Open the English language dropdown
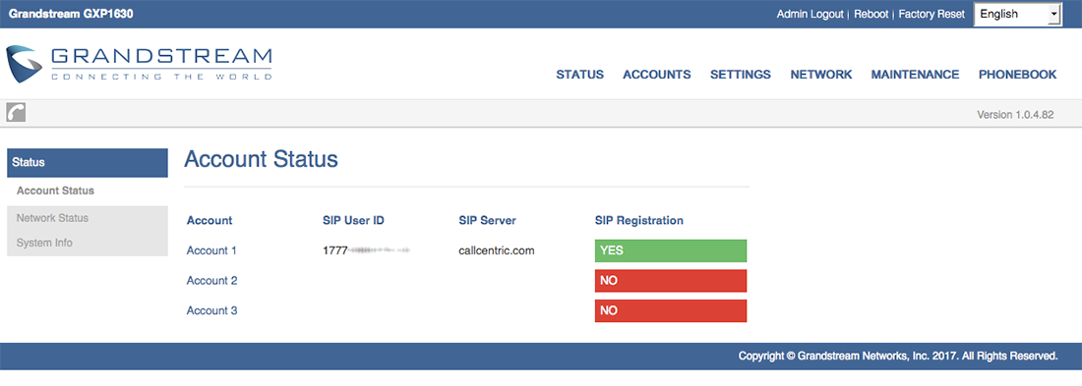 (x=1018, y=14)
